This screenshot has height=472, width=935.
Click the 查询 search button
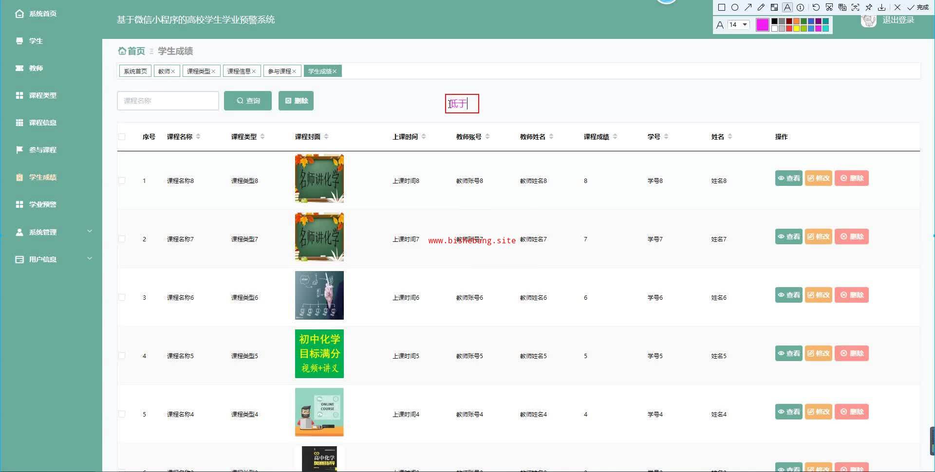(x=248, y=101)
